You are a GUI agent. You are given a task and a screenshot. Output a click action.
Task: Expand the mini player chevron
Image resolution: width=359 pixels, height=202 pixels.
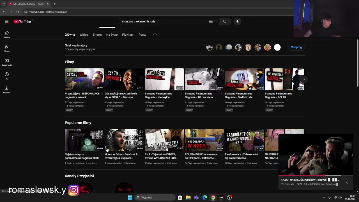coord(347,183)
